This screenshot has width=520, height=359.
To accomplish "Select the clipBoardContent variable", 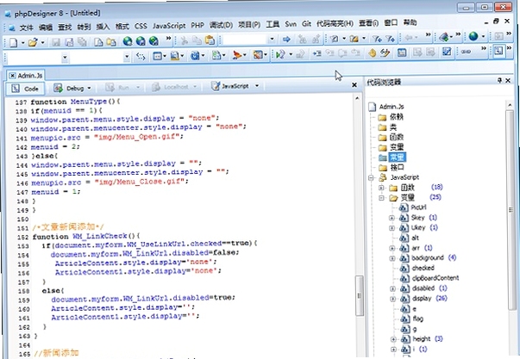I will 435,278.
